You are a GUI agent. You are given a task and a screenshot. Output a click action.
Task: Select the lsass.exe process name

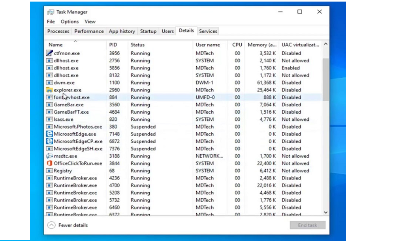(x=64, y=120)
